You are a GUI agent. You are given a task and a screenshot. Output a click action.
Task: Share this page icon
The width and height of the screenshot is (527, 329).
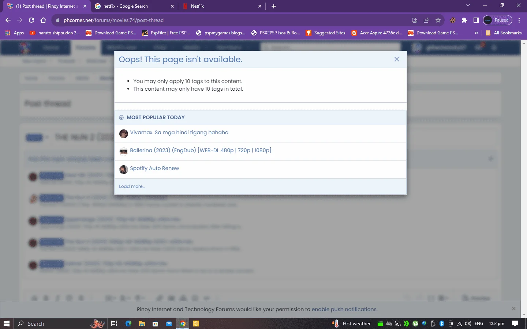tap(426, 20)
